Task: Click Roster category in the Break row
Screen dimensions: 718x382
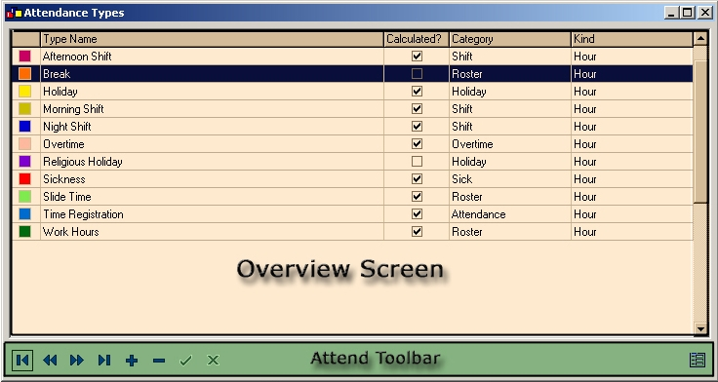Action: pos(510,74)
